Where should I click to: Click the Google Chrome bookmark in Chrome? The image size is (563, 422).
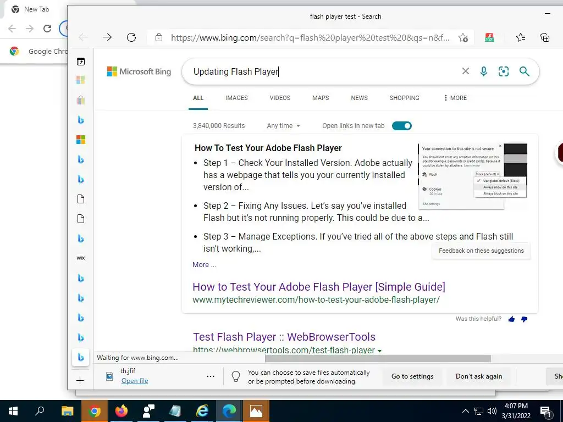40,51
